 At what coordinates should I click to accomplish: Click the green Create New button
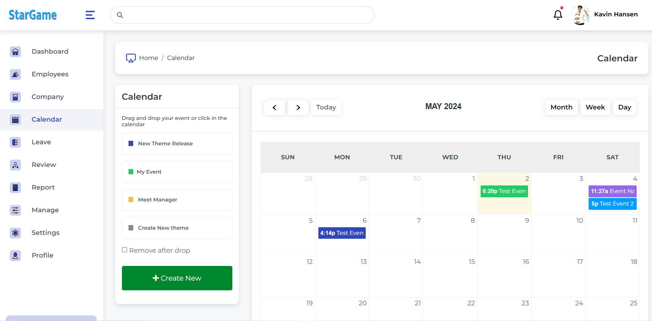pyautogui.click(x=177, y=278)
